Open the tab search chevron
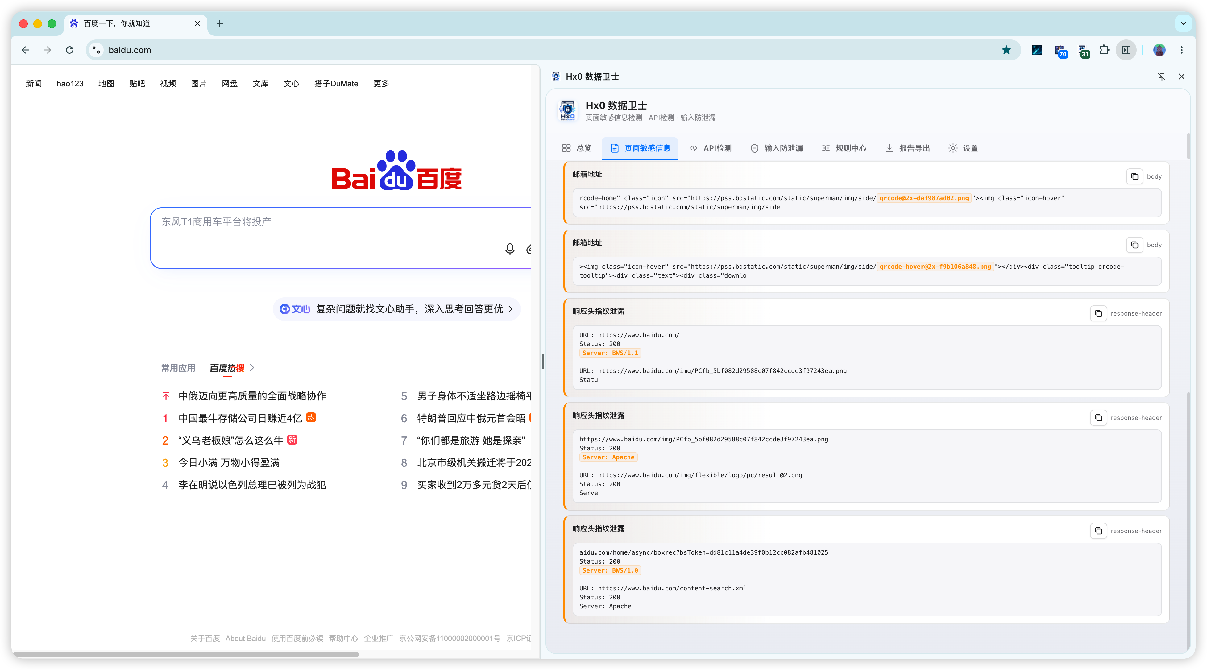This screenshot has height=670, width=1207. (x=1183, y=23)
